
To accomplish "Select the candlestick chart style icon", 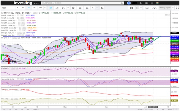I will click(x=50, y=8).
